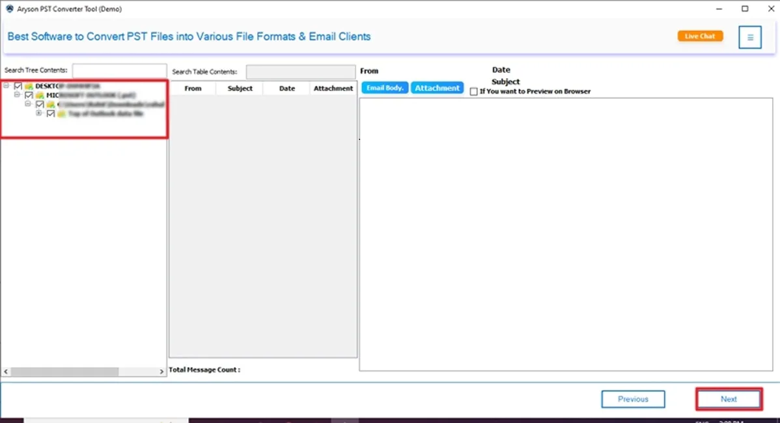Click the "Total Message Count :" label

click(204, 370)
